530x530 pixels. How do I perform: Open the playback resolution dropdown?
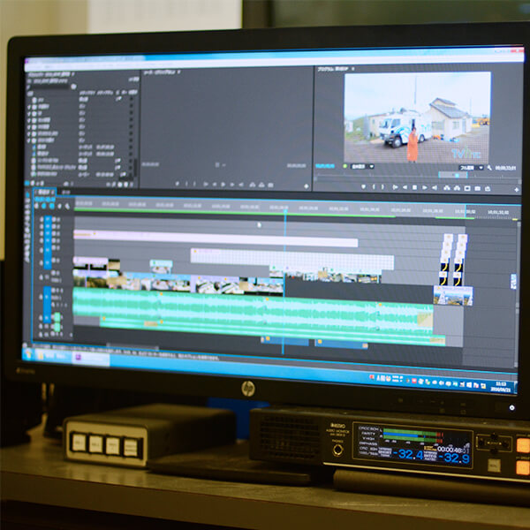[x=471, y=168]
